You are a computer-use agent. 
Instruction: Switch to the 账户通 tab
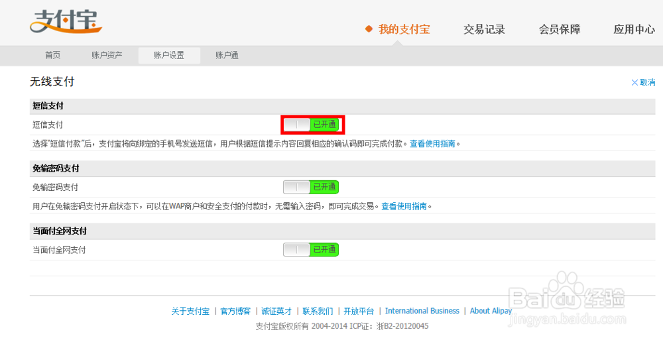click(x=227, y=56)
